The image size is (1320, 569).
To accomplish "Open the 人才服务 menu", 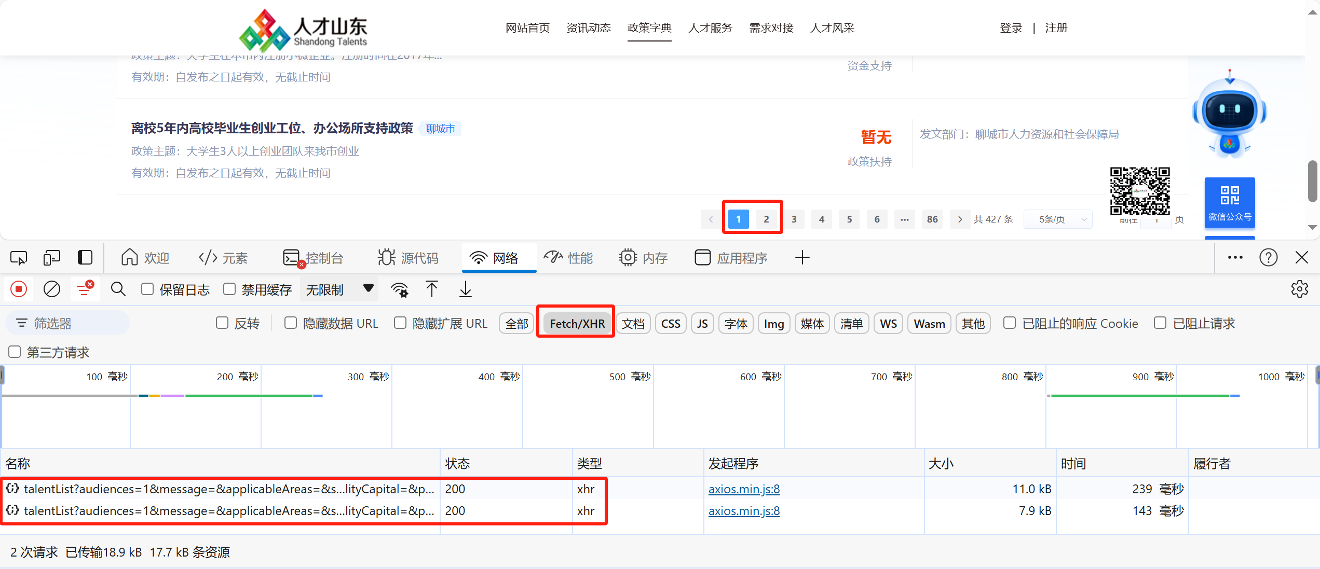I will click(710, 27).
